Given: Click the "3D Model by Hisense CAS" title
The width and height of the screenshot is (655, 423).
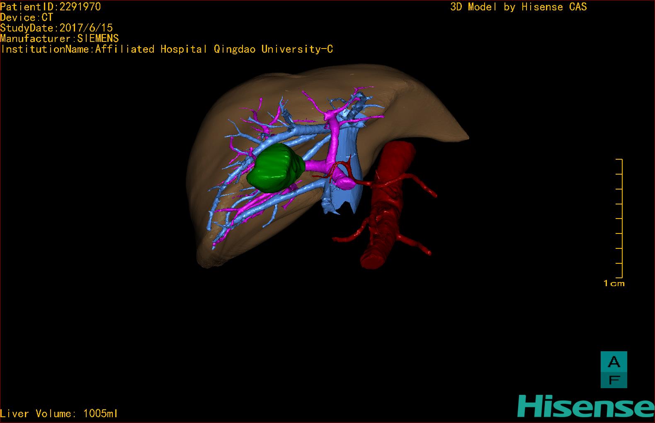Looking at the screenshot, I should click(518, 7).
